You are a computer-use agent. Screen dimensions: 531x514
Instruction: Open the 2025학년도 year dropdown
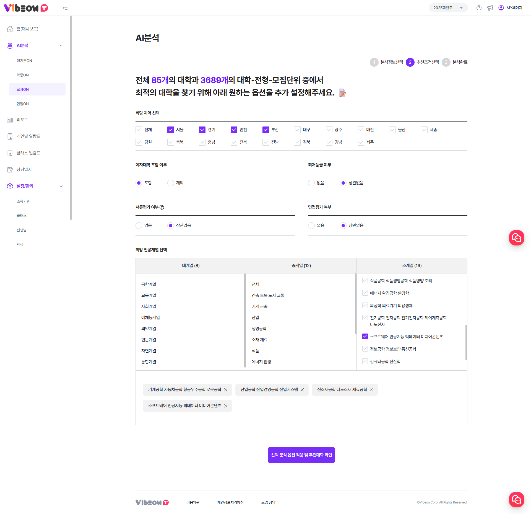[x=448, y=8]
